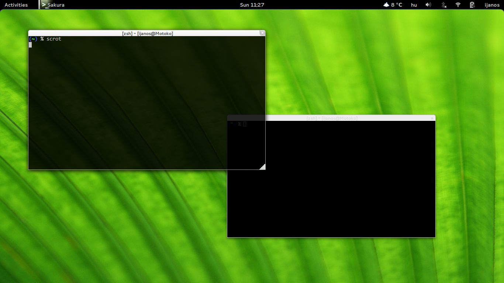Open the volume speaker indicator
504x283 pixels.
[428, 5]
